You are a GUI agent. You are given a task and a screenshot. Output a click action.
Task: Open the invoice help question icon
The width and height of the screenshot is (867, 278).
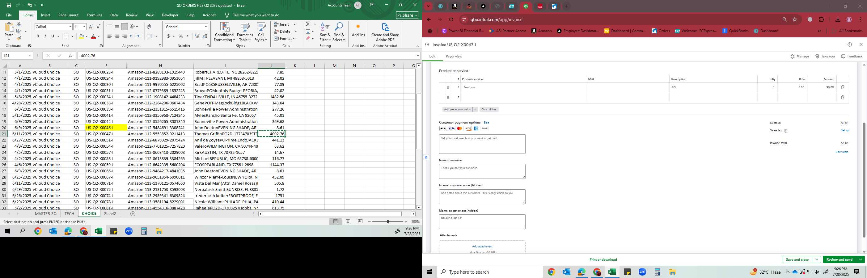click(849, 44)
